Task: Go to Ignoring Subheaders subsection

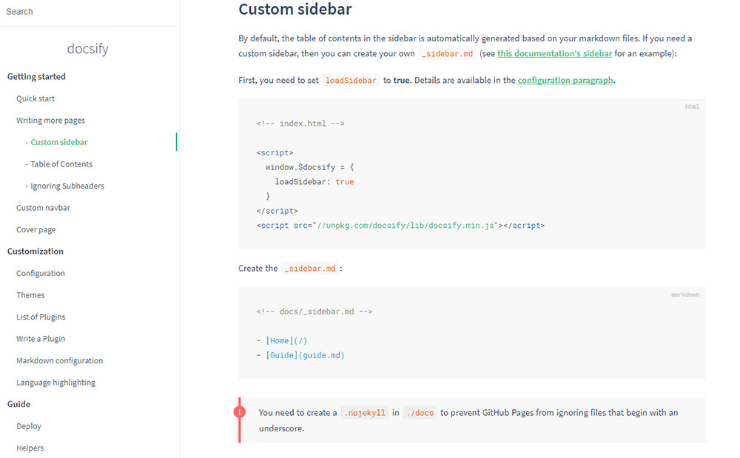Action: pyautogui.click(x=67, y=186)
